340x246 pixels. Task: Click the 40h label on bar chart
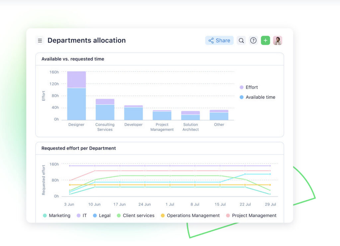point(55,107)
